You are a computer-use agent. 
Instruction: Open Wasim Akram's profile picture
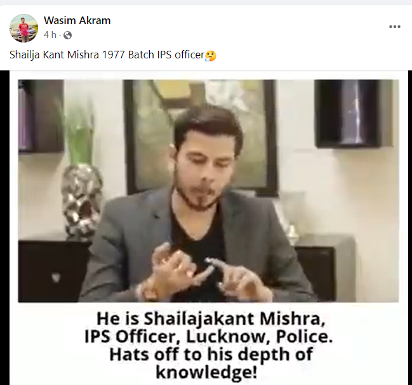click(x=23, y=28)
